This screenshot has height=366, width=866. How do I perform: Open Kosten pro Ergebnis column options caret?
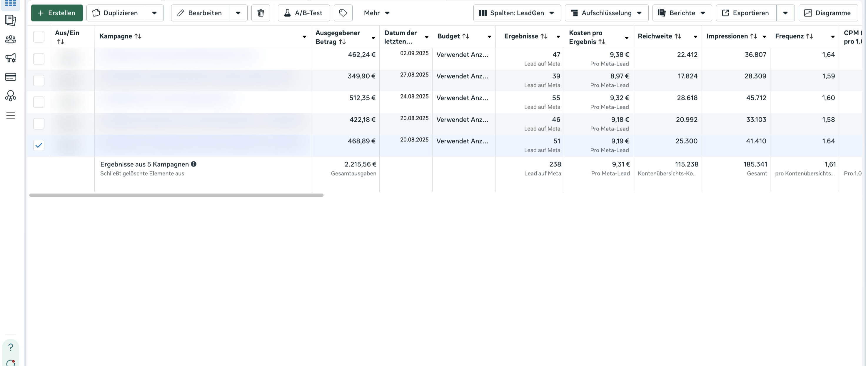click(x=627, y=38)
